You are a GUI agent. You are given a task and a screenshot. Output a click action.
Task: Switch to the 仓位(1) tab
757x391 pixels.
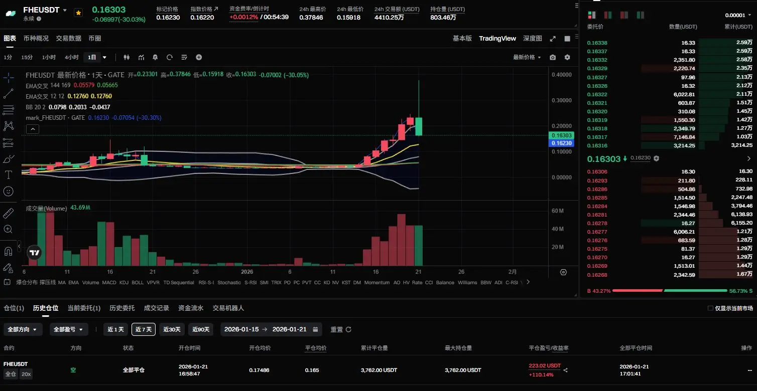pos(14,308)
